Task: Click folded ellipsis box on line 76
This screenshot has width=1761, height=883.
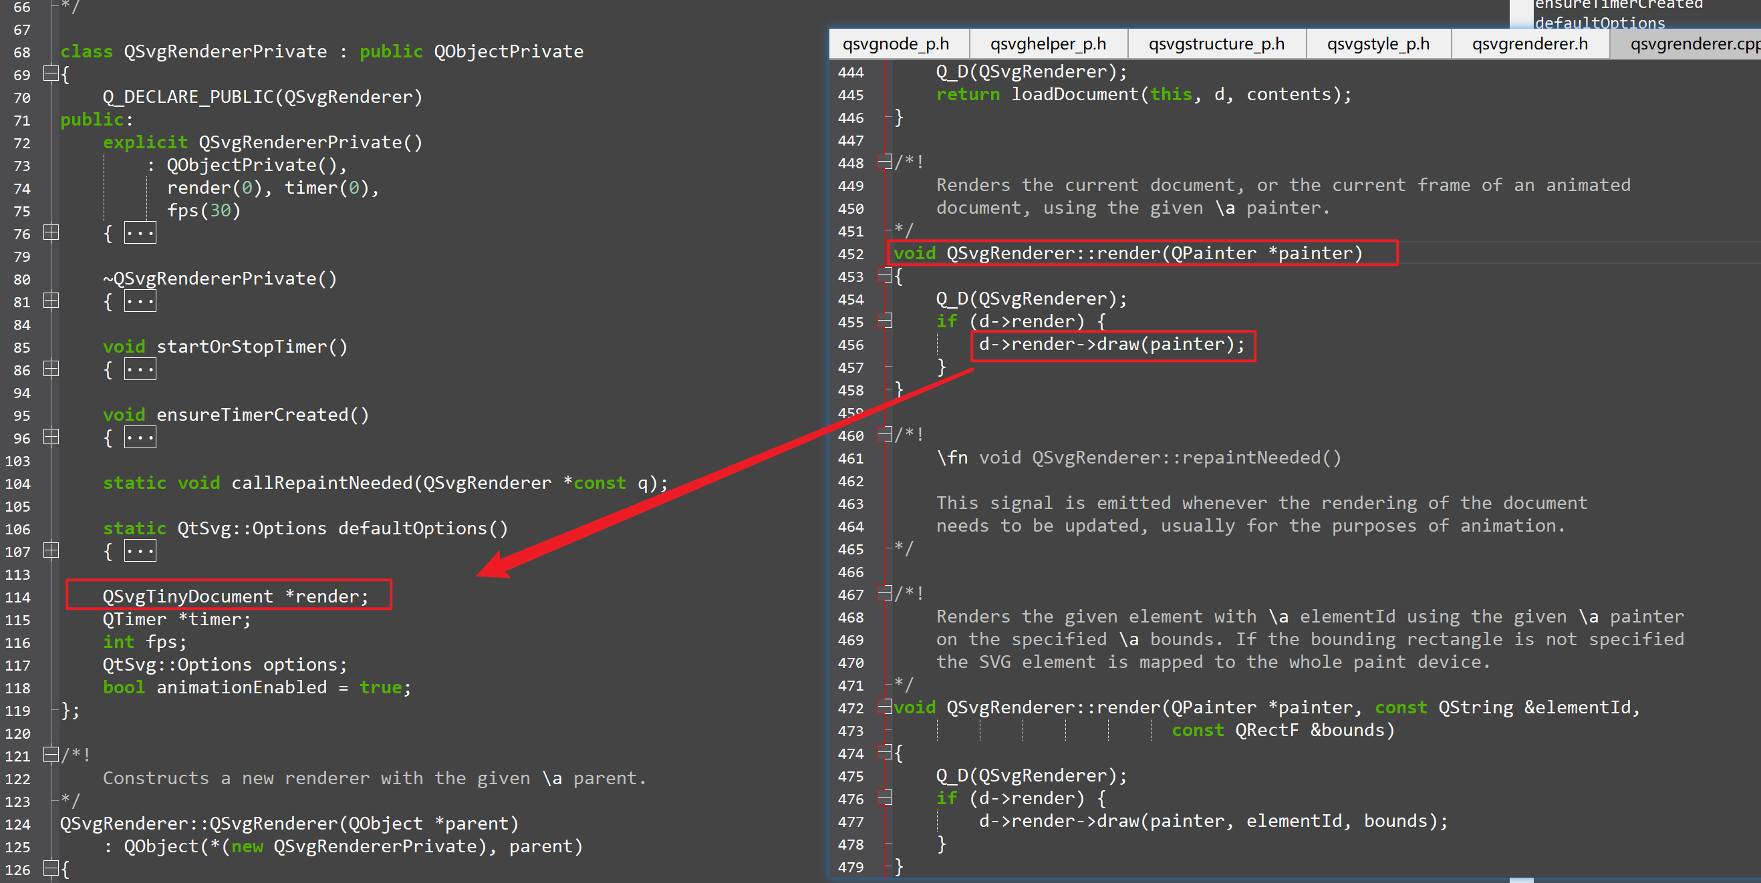Action: (x=140, y=233)
